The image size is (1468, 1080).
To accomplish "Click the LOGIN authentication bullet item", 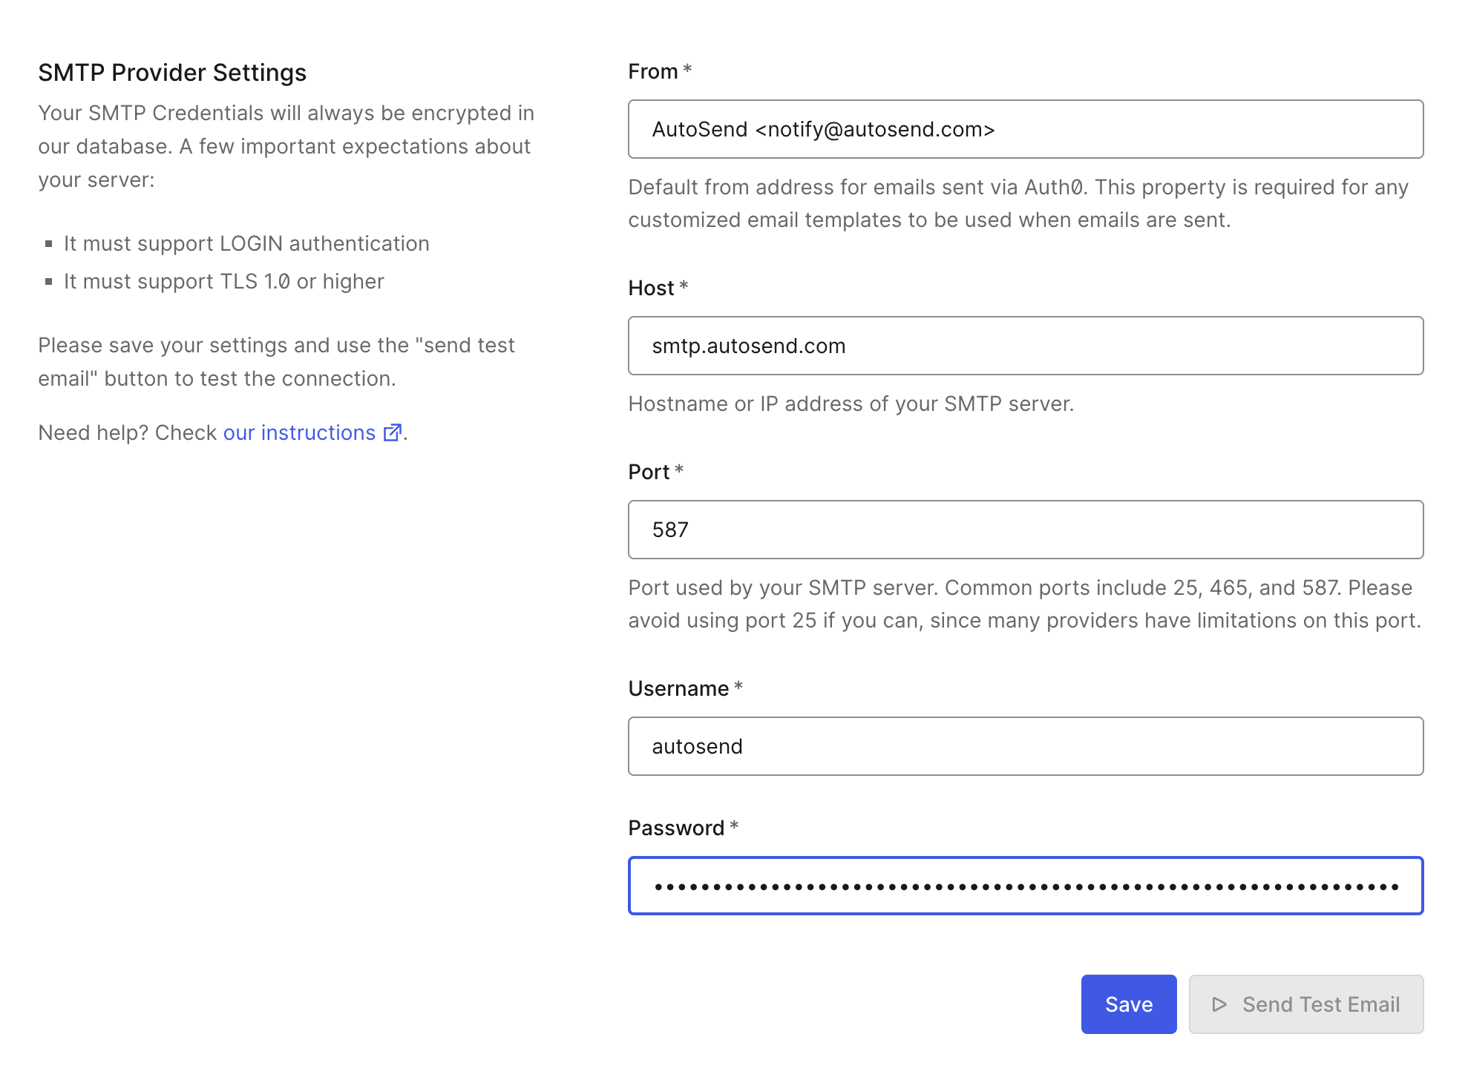I will (246, 243).
